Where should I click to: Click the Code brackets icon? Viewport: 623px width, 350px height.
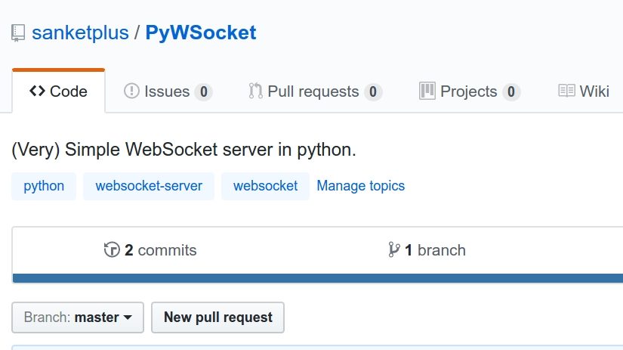point(37,91)
